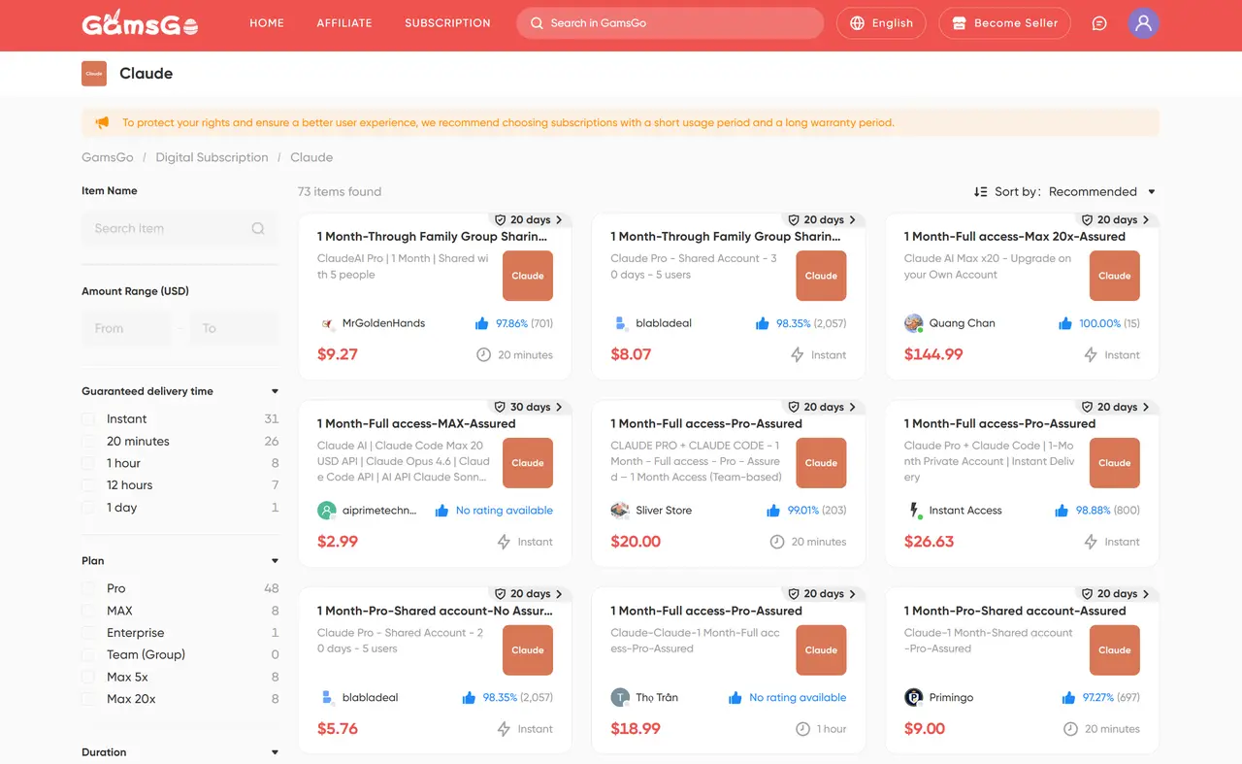The height and width of the screenshot is (764, 1242).
Task: Follow the Digital Subscription breadcrumb link
Action: point(212,157)
